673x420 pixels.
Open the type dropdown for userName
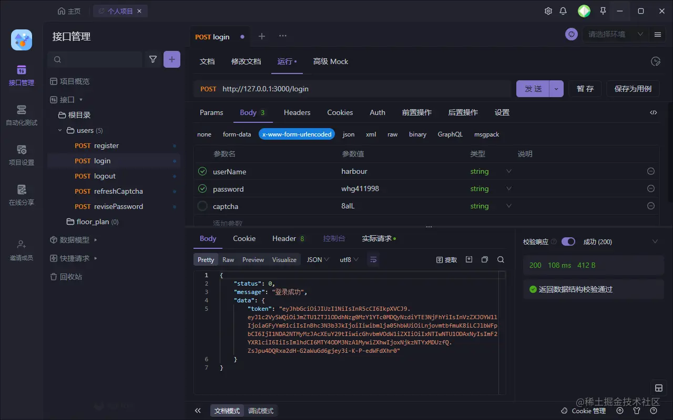click(x=509, y=171)
